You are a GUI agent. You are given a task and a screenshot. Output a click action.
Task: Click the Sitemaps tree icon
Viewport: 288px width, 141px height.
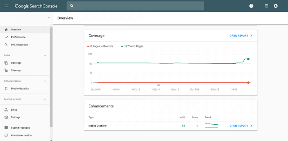click(6, 70)
